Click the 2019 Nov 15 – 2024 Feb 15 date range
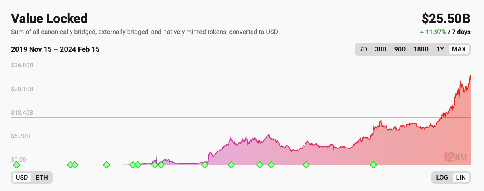The image size is (484, 191). (x=55, y=49)
